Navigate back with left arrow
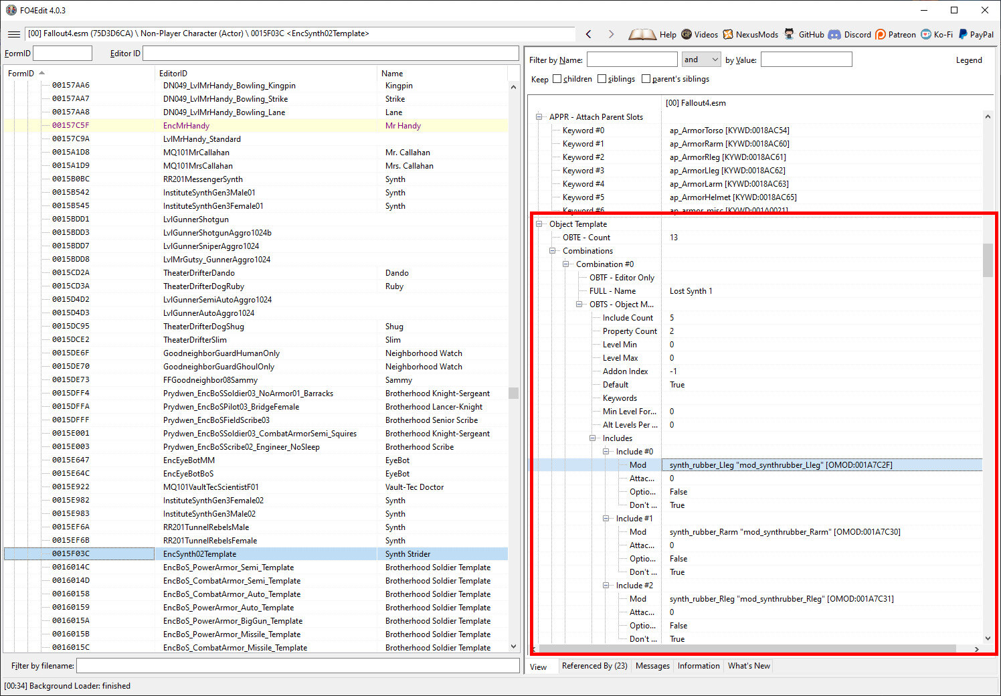 pyautogui.click(x=589, y=34)
